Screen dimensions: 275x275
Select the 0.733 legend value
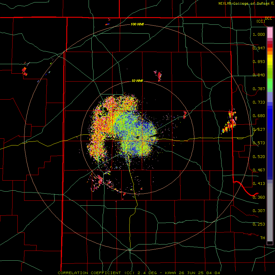coord(259,102)
